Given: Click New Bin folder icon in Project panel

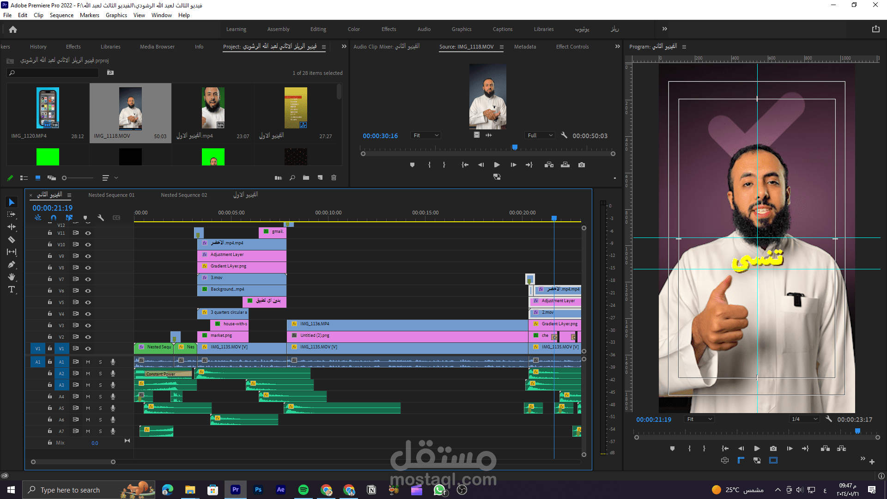Looking at the screenshot, I should coord(306,178).
